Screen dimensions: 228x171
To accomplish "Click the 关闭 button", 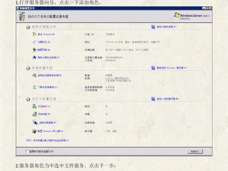I will click(x=195, y=152).
